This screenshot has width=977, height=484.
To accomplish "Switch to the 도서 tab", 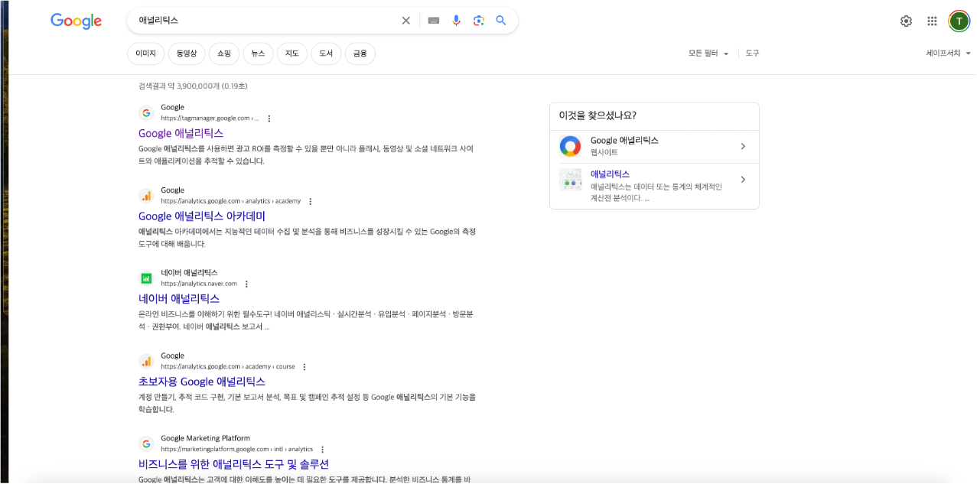I will coord(326,54).
